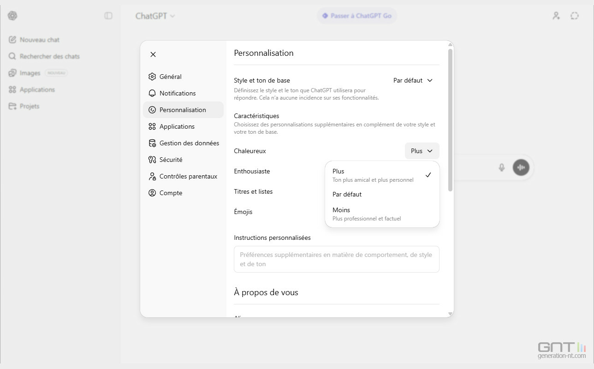Open the Compte settings section
The height and width of the screenshot is (369, 594).
[171, 193]
